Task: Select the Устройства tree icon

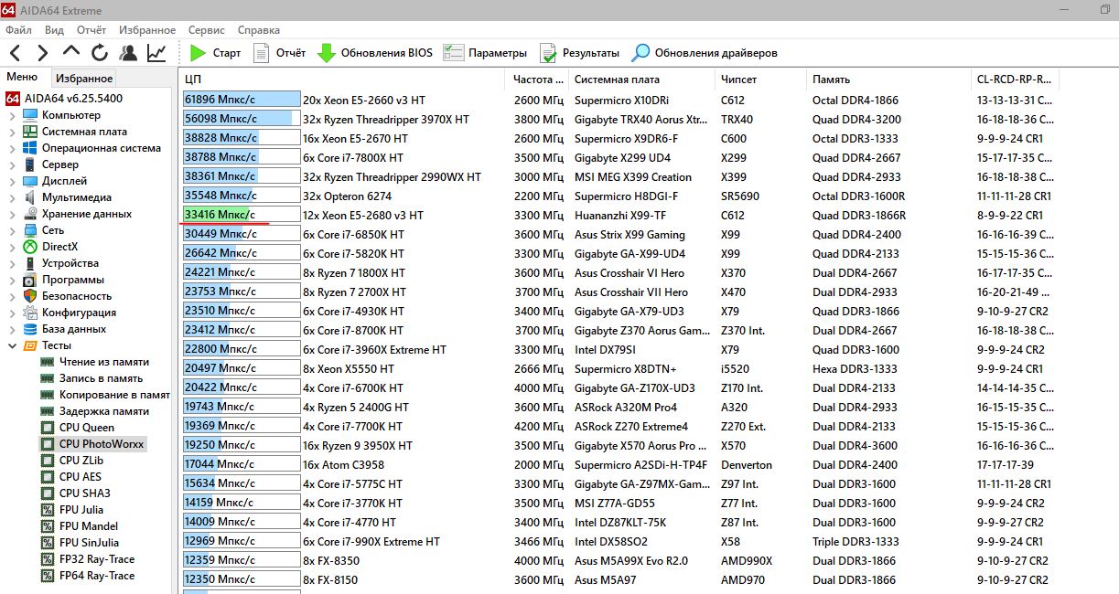Action: [x=30, y=263]
